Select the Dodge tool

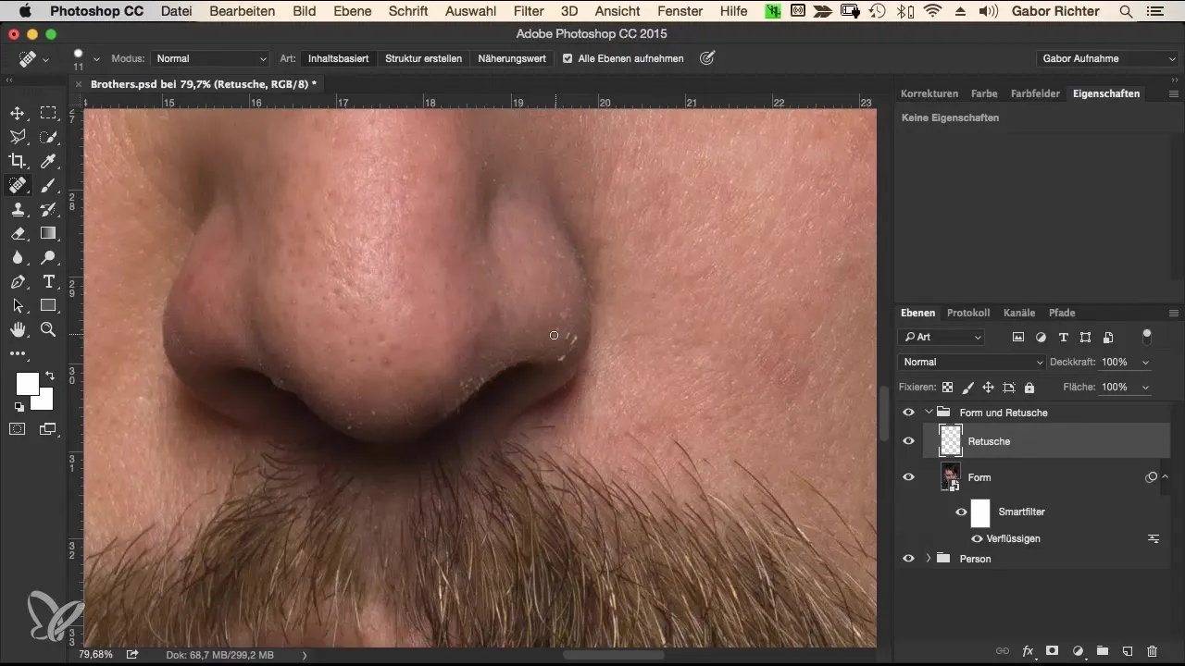coord(48,257)
